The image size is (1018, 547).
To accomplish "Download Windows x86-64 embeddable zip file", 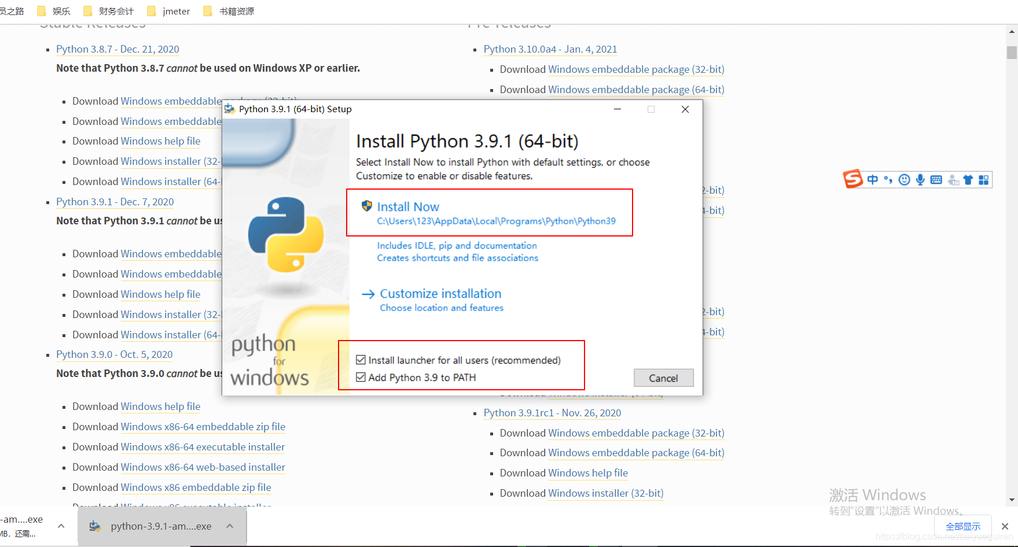I will point(203,427).
